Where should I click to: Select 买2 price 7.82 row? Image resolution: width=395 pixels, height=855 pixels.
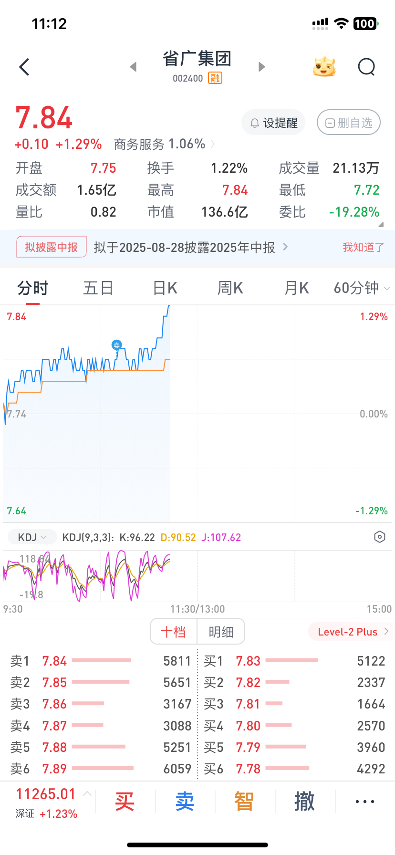coord(294,682)
